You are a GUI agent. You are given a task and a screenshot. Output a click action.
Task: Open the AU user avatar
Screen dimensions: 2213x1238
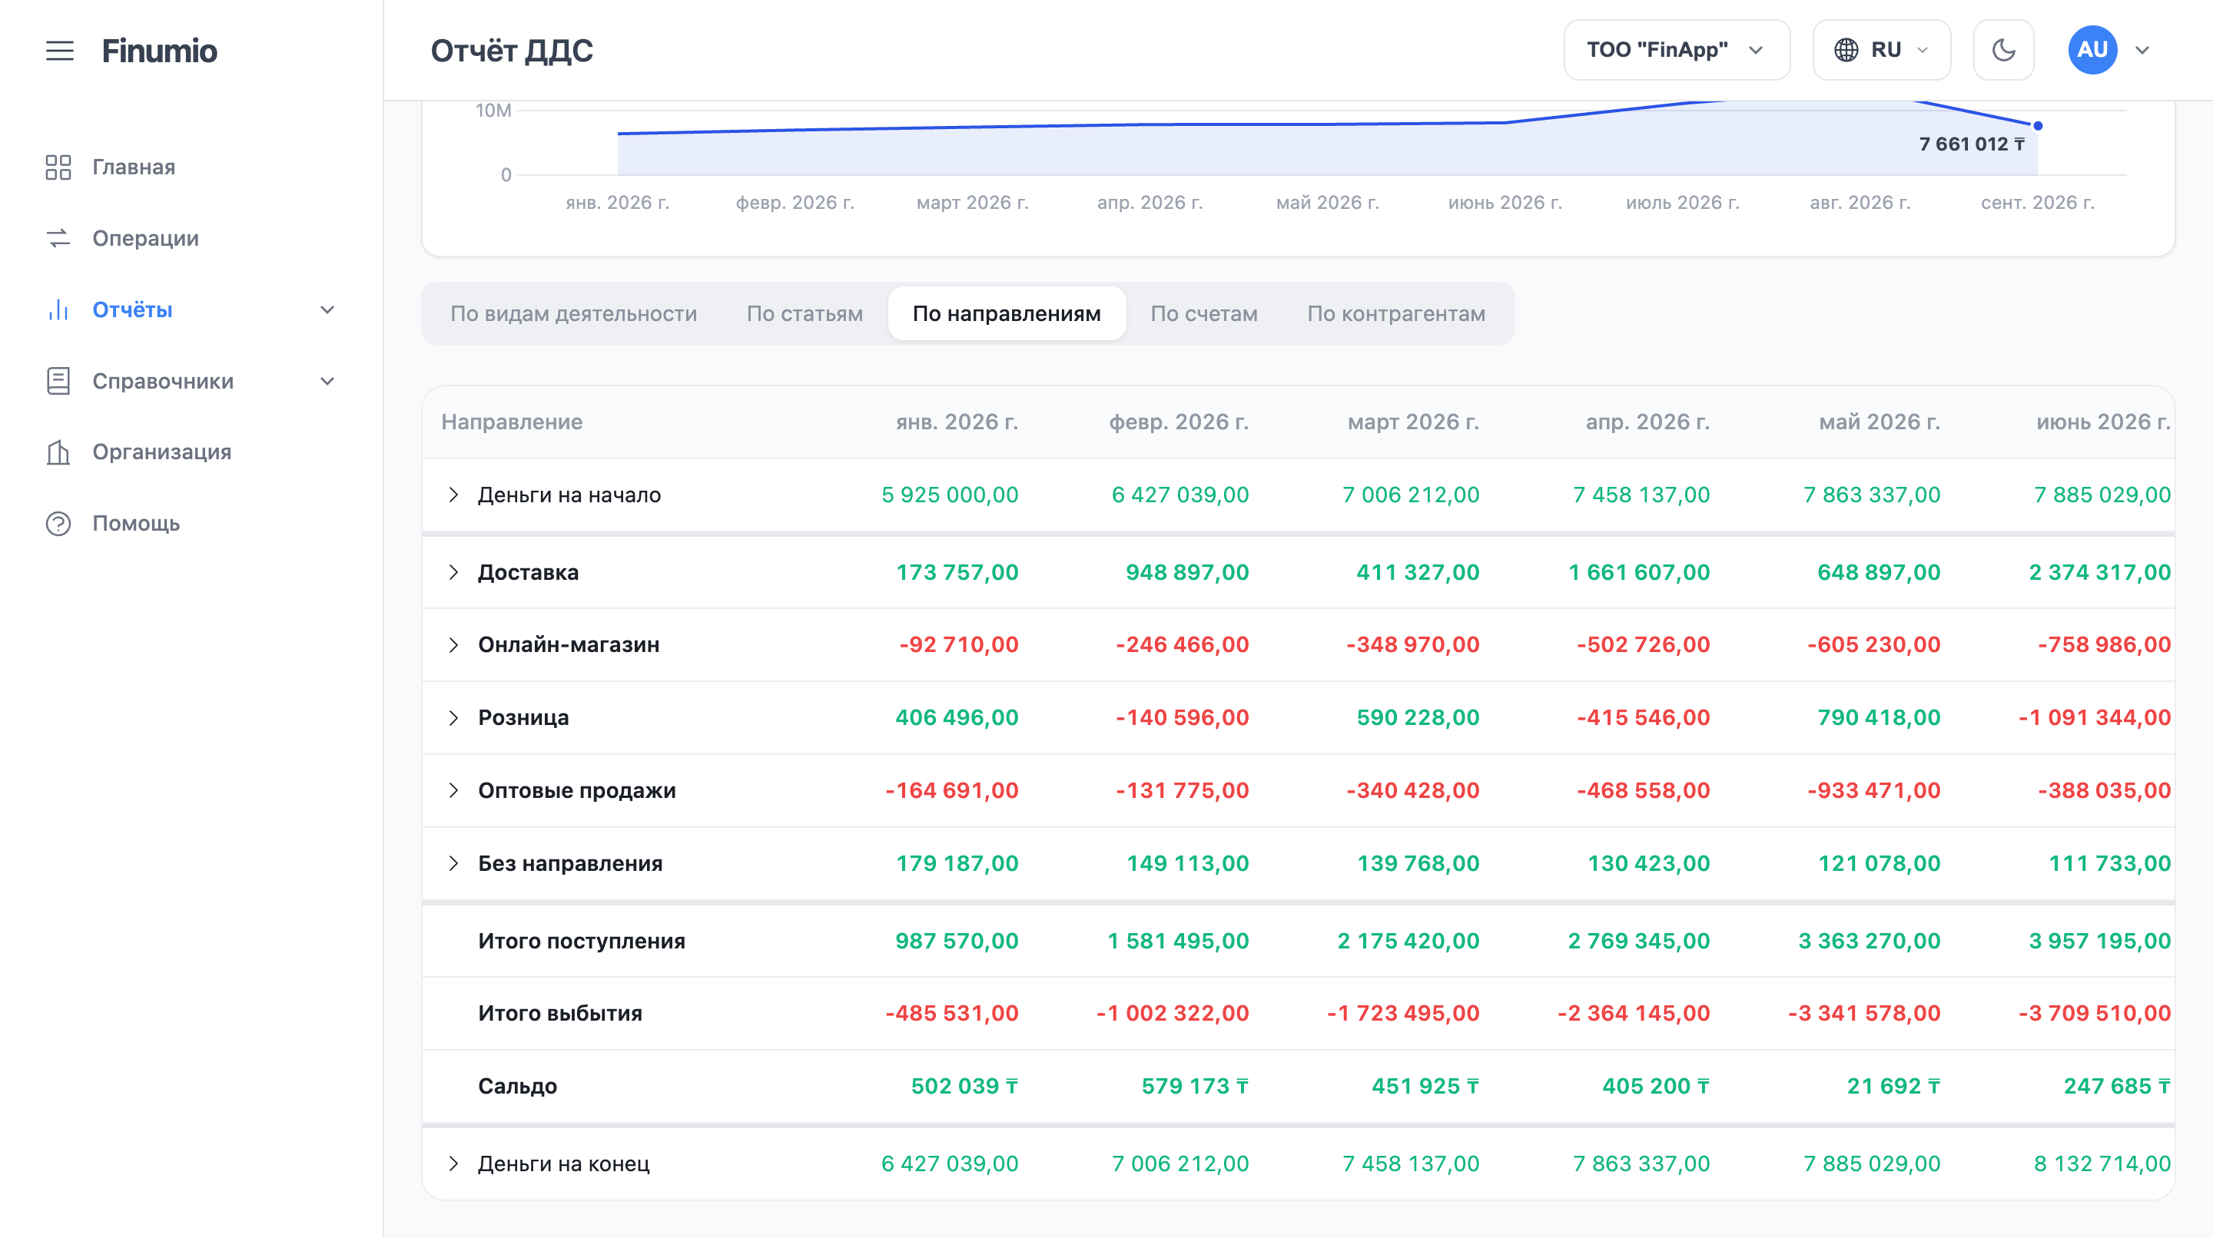tap(2092, 50)
